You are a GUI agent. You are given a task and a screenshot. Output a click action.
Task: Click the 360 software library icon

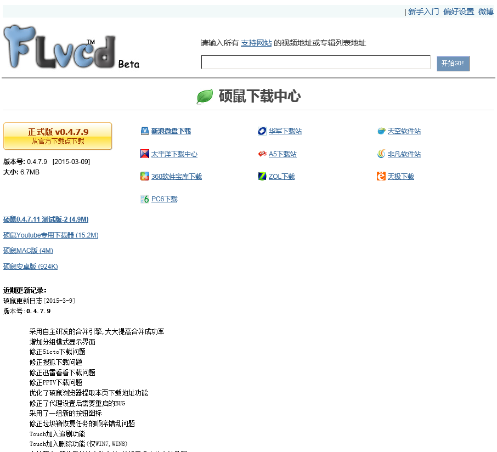[x=144, y=176]
